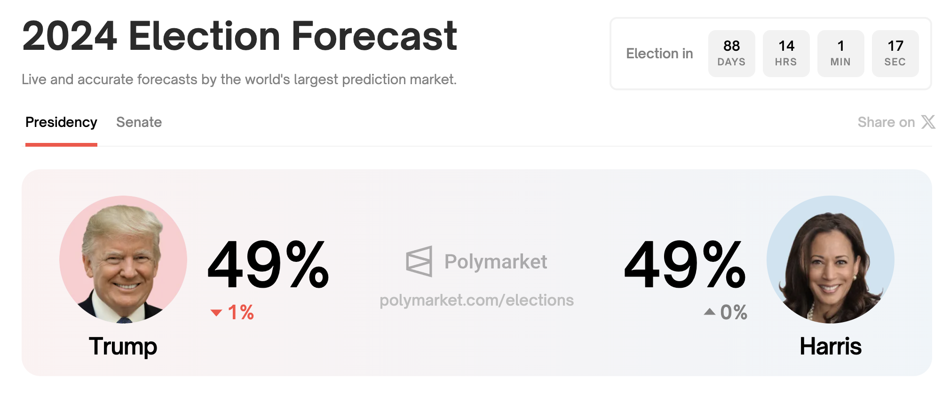Screen dimensions: 950x394
Task: Click the 88 Days countdown box
Action: [731, 54]
